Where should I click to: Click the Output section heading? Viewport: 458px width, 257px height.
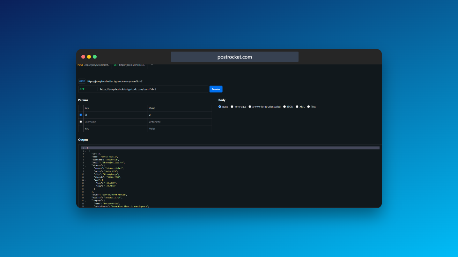(83, 140)
